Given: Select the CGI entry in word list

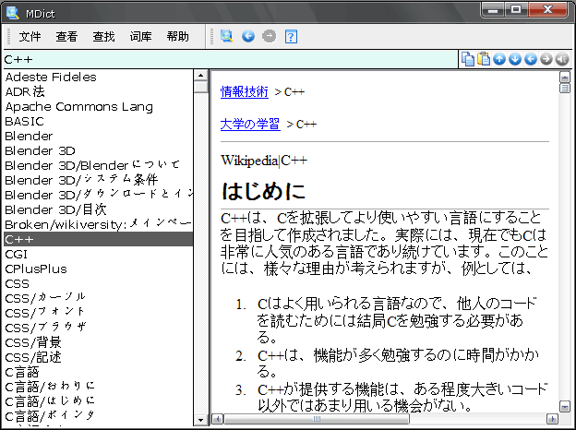Looking at the screenshot, I should point(16,254).
